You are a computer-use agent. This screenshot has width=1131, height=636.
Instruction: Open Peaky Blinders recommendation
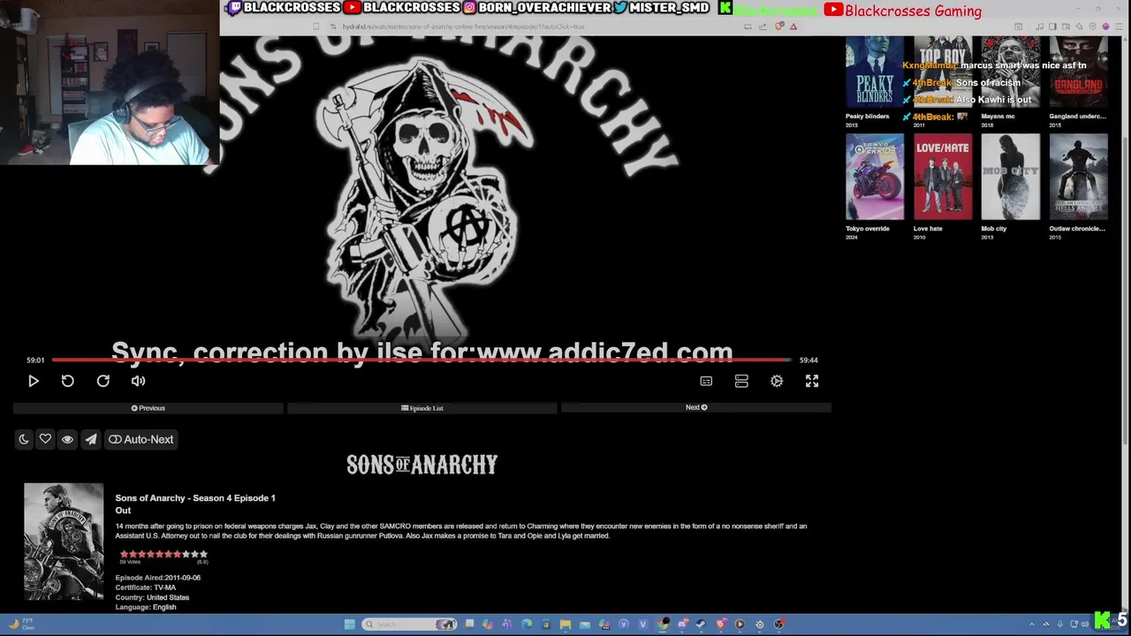coord(875,72)
